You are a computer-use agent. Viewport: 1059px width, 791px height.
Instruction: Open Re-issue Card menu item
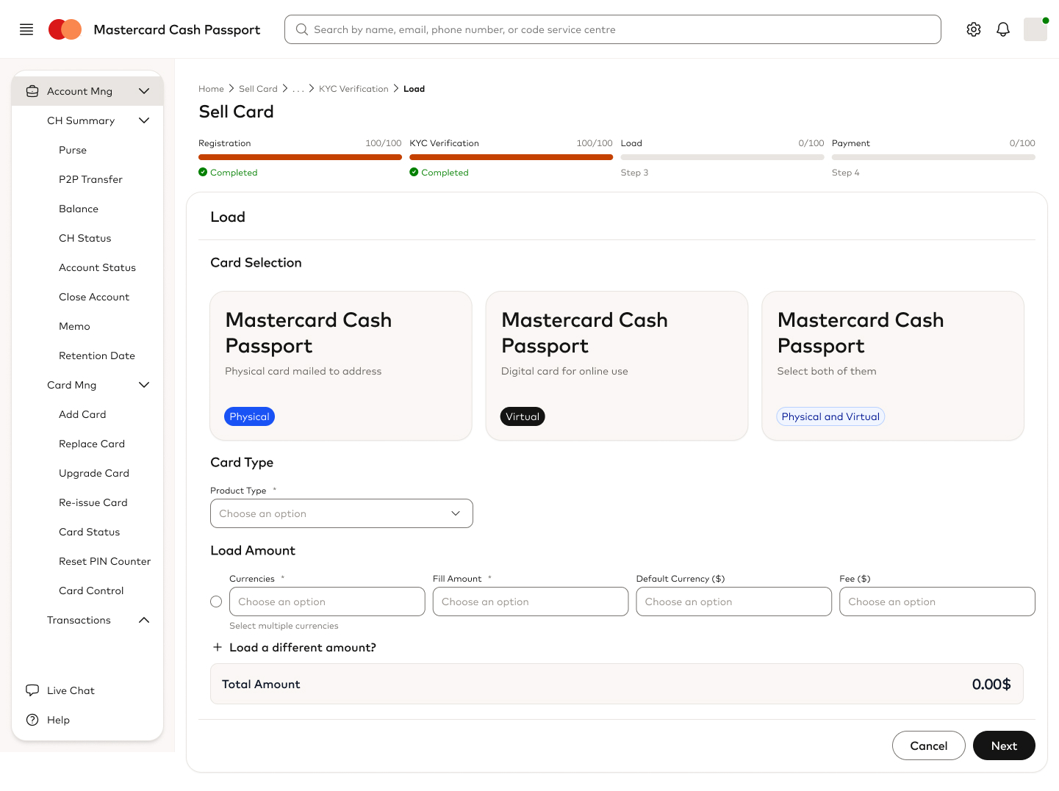[93, 502]
